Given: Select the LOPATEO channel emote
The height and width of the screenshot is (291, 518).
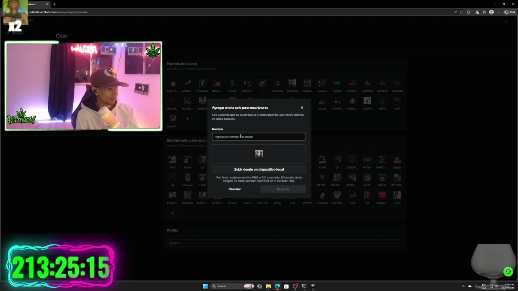Looking at the screenshot, I should 382,86.
